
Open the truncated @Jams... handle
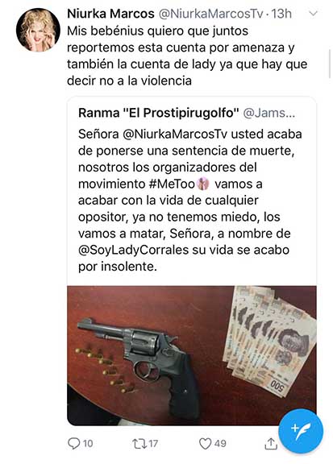(x=269, y=113)
